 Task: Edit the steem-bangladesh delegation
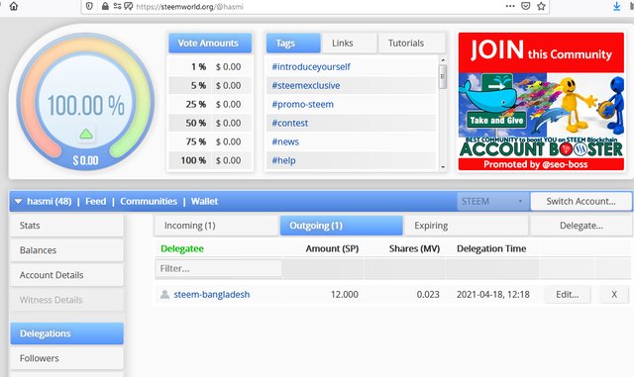pos(567,295)
